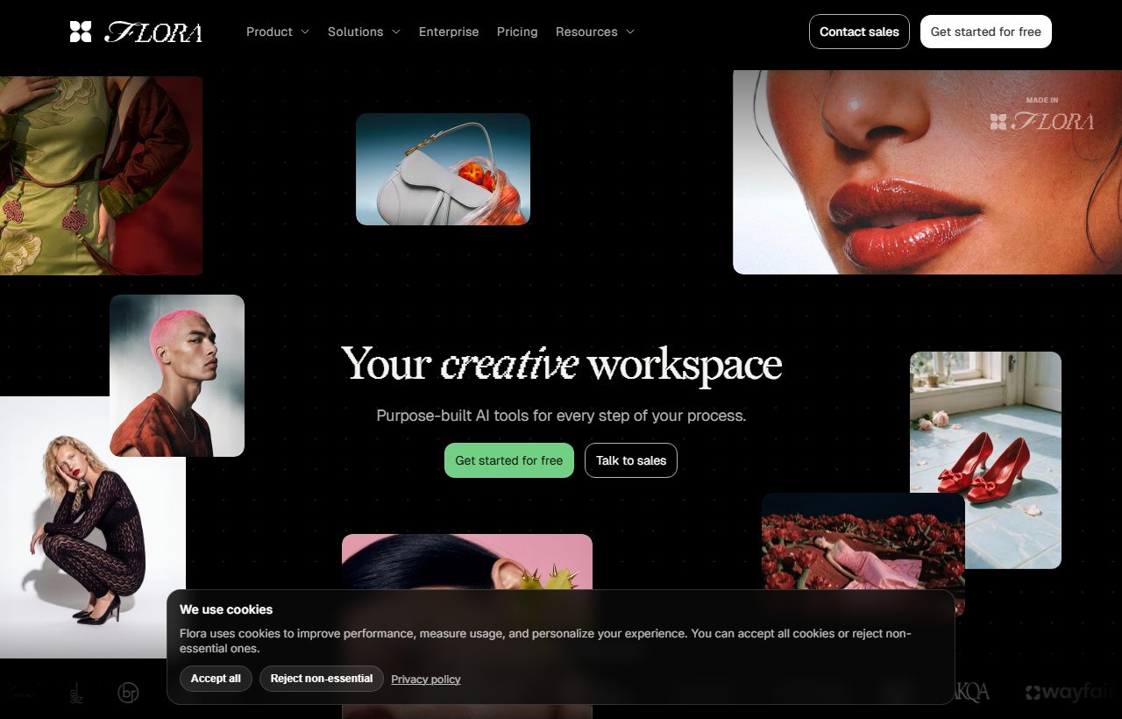Open the green embroidered dress image
This screenshot has height=719, width=1122.
(101, 175)
